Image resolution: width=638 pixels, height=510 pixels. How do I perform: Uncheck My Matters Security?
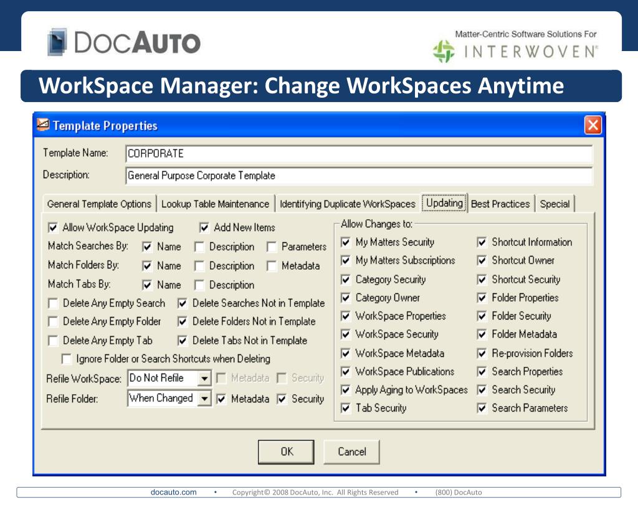pos(345,242)
